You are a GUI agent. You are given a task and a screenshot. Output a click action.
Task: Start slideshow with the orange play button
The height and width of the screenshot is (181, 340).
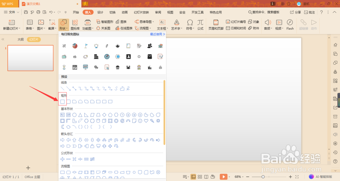[x=223, y=177]
